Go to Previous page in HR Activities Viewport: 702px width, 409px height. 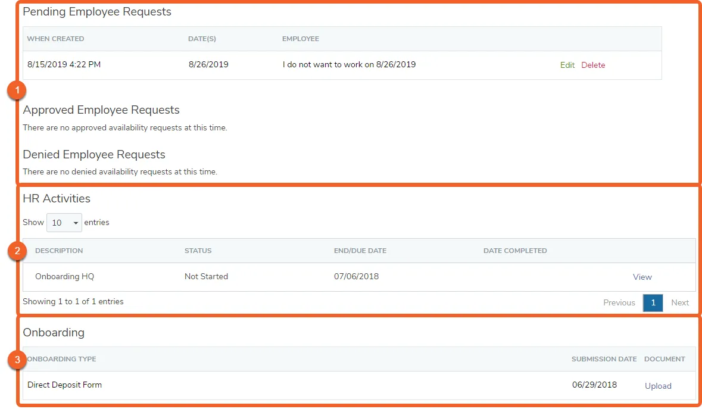coord(619,303)
